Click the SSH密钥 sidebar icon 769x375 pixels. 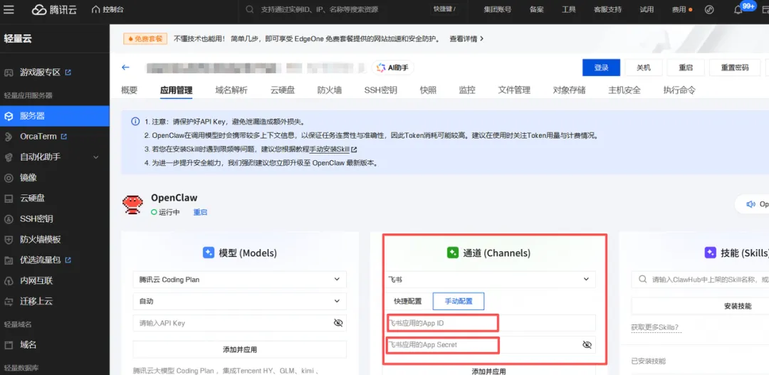9,218
